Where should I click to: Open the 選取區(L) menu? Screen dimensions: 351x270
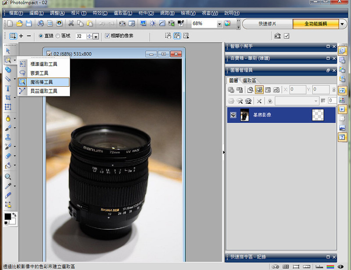[x=123, y=13]
